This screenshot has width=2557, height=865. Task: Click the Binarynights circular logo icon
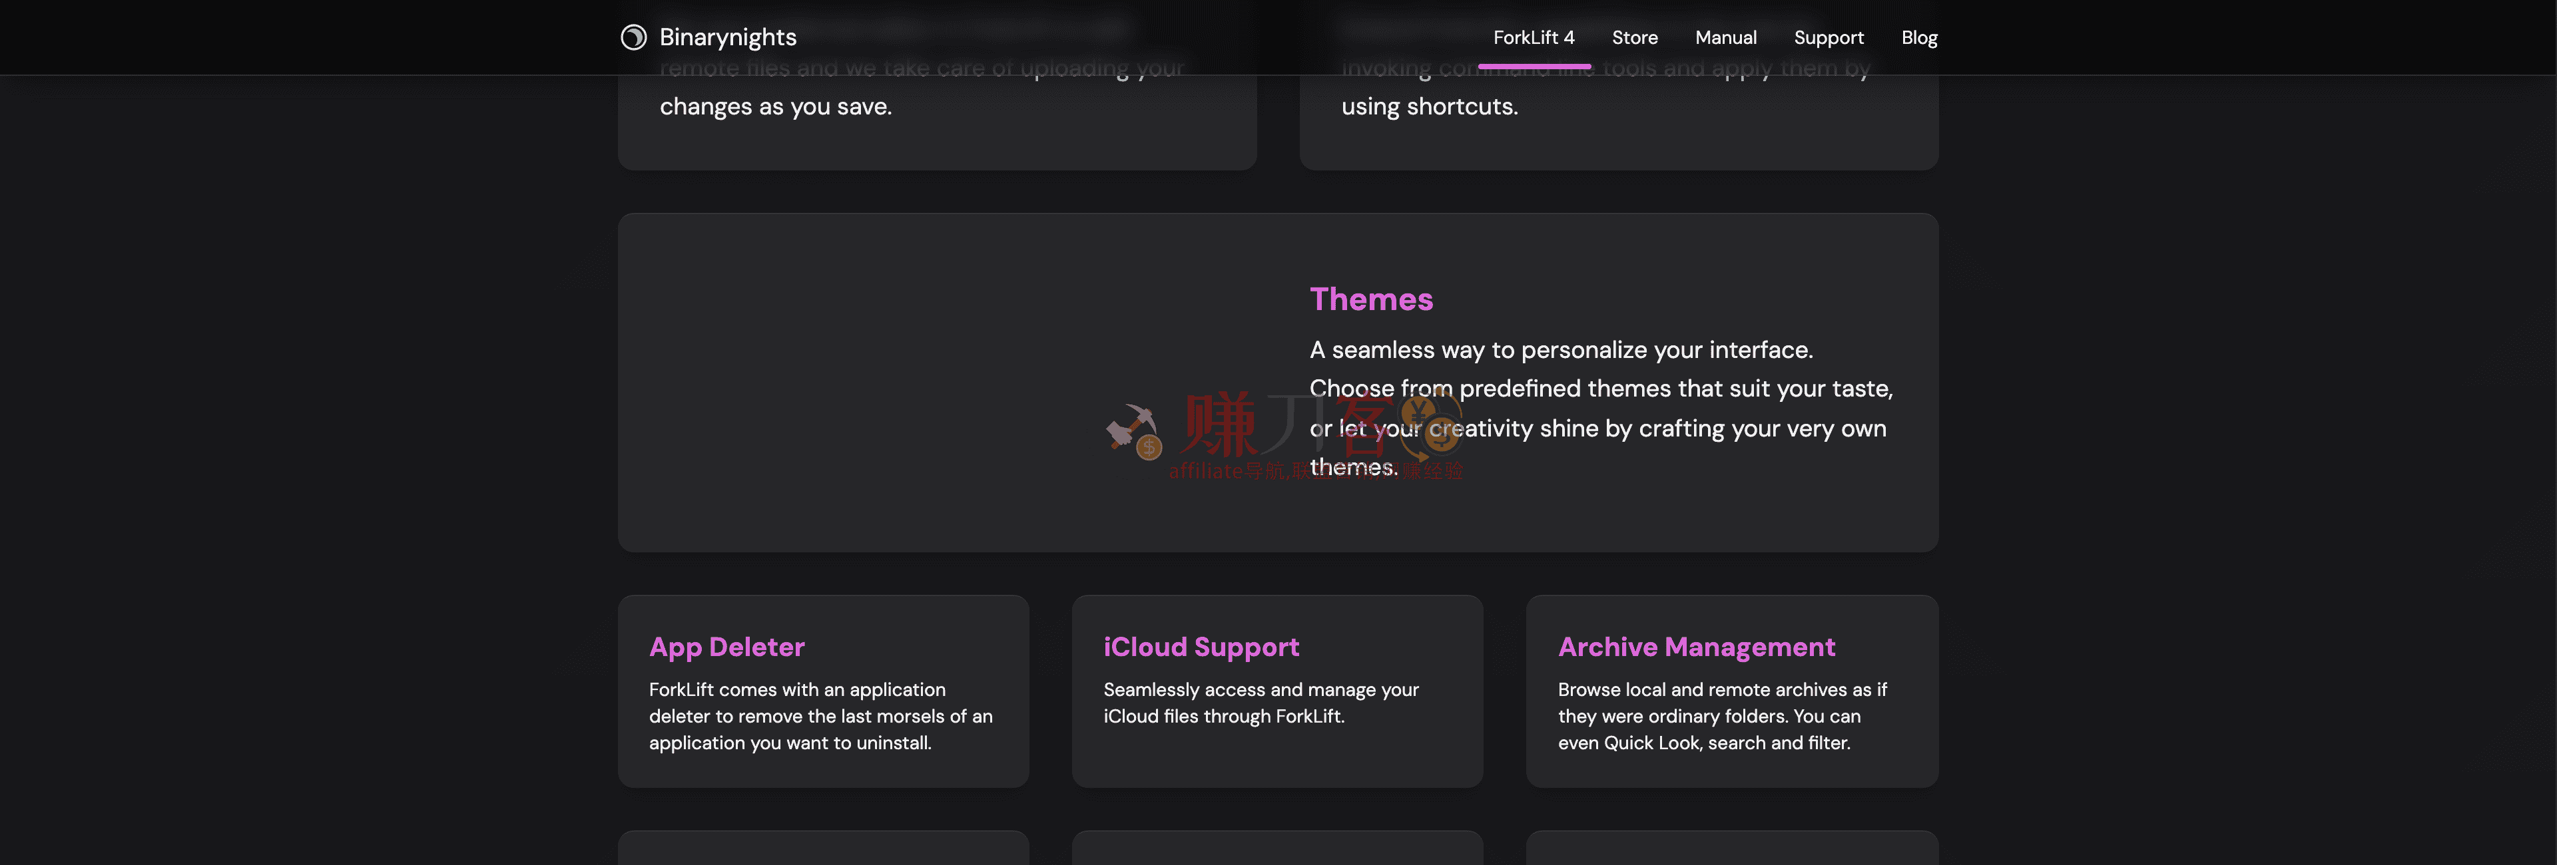633,38
